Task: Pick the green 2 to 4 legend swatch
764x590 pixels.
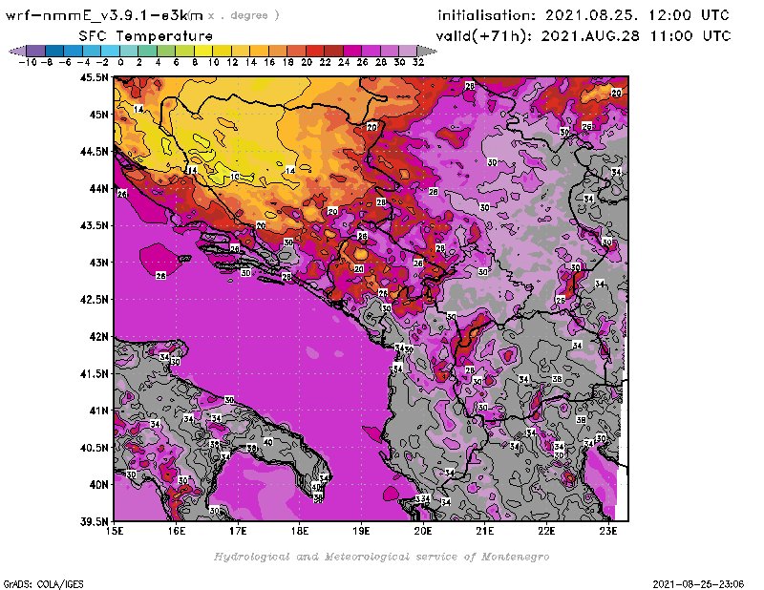Action: point(148,51)
